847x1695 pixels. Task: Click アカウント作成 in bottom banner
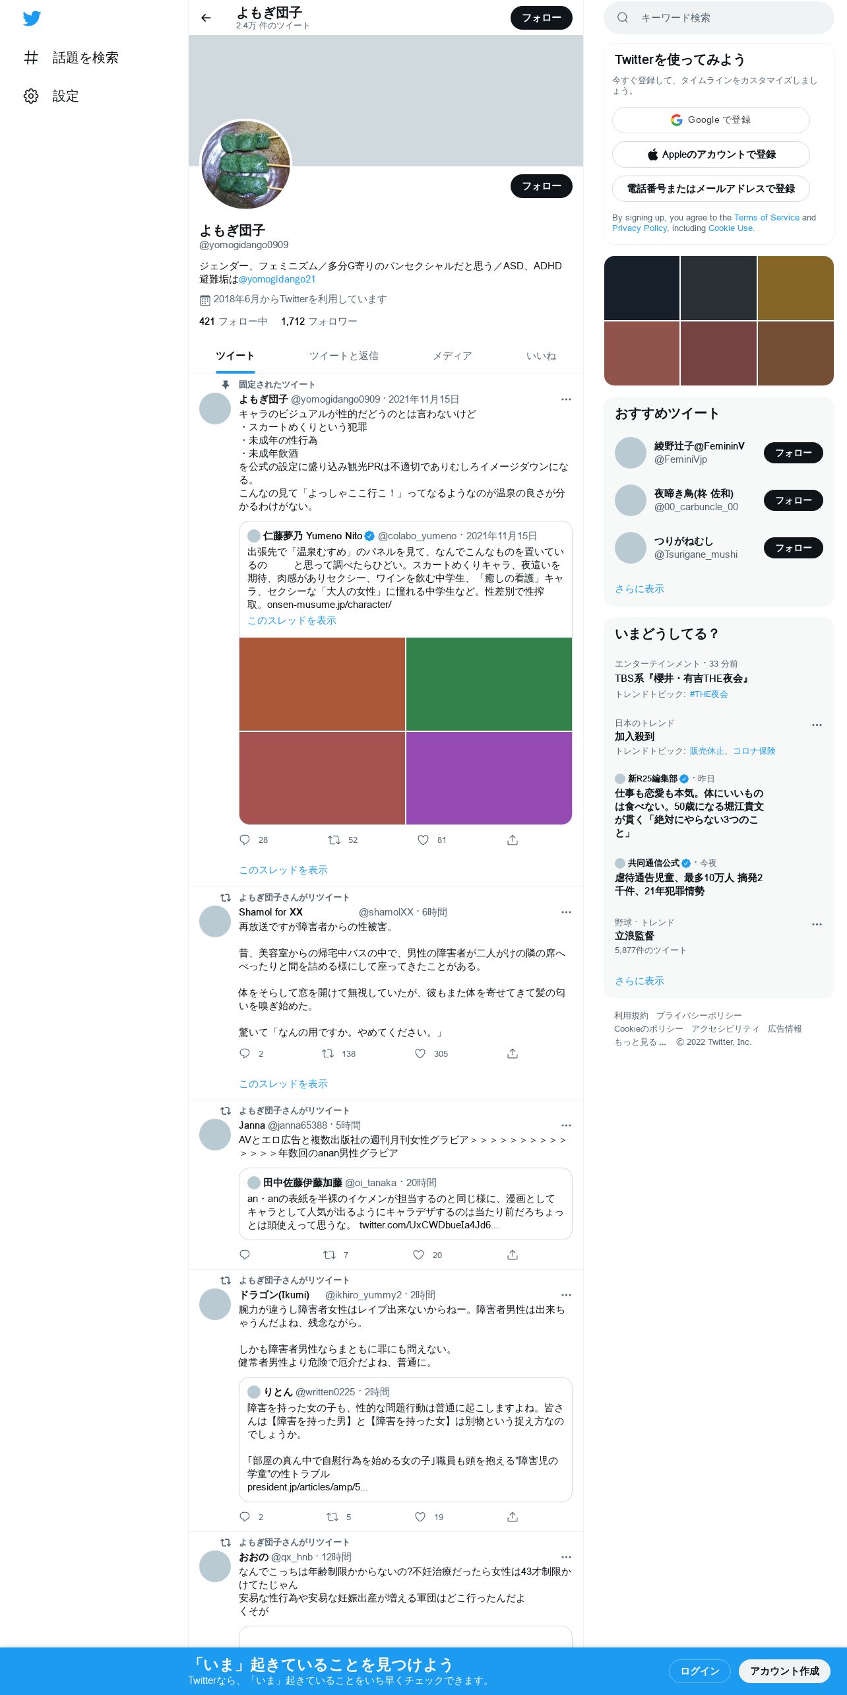(x=784, y=1671)
